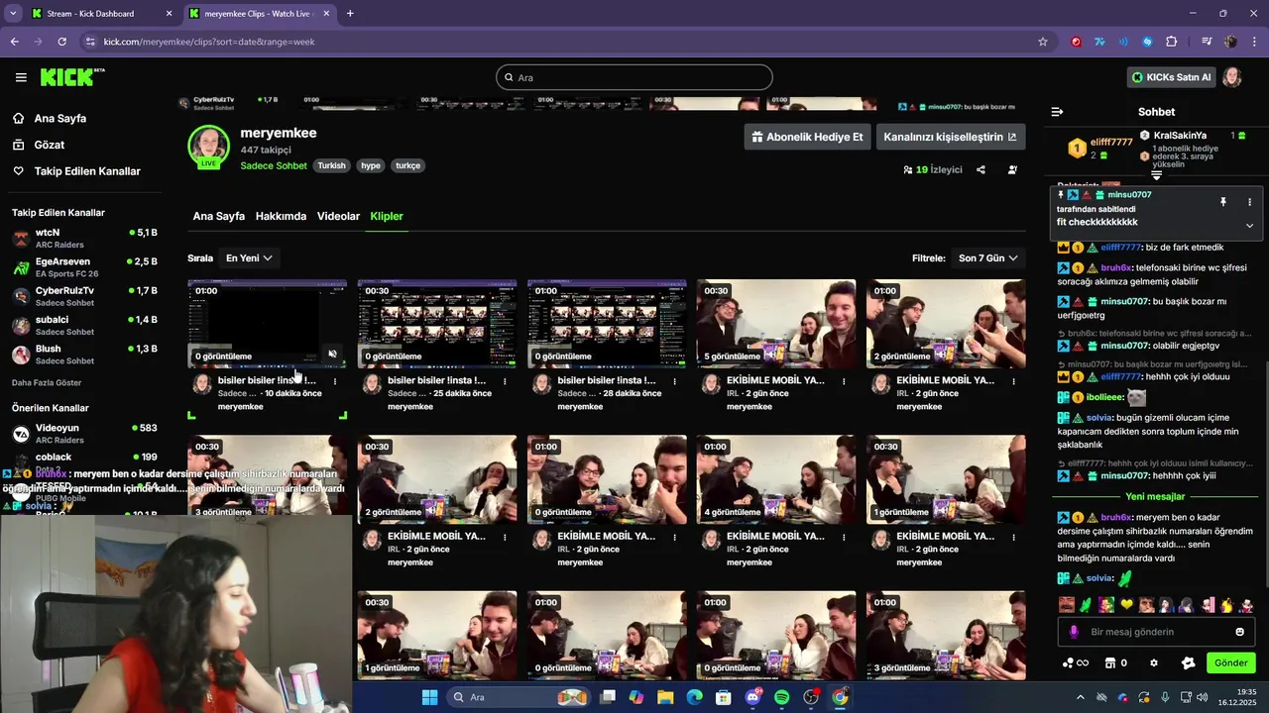Open the chat shop icon showing 0

(x=1116, y=662)
